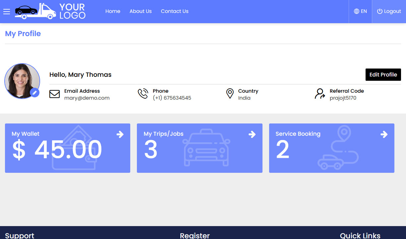Open the hamburger side menu

[7, 12]
